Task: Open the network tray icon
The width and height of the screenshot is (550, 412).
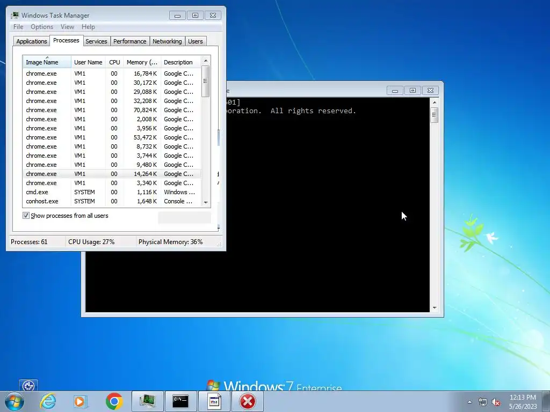Action: pos(483,402)
